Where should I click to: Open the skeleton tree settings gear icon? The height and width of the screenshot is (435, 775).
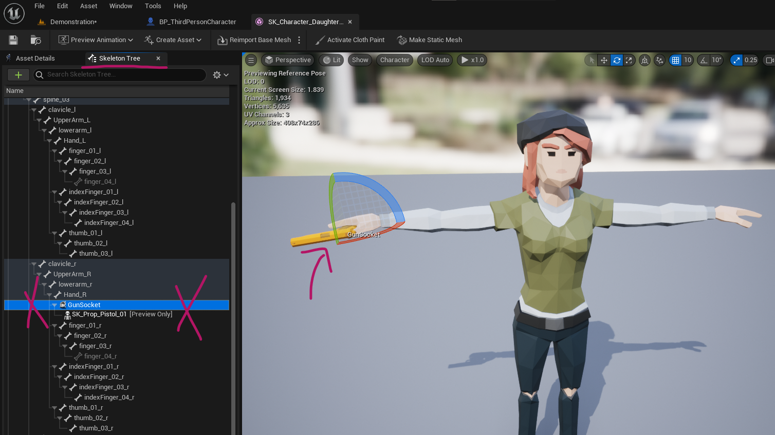click(x=217, y=75)
